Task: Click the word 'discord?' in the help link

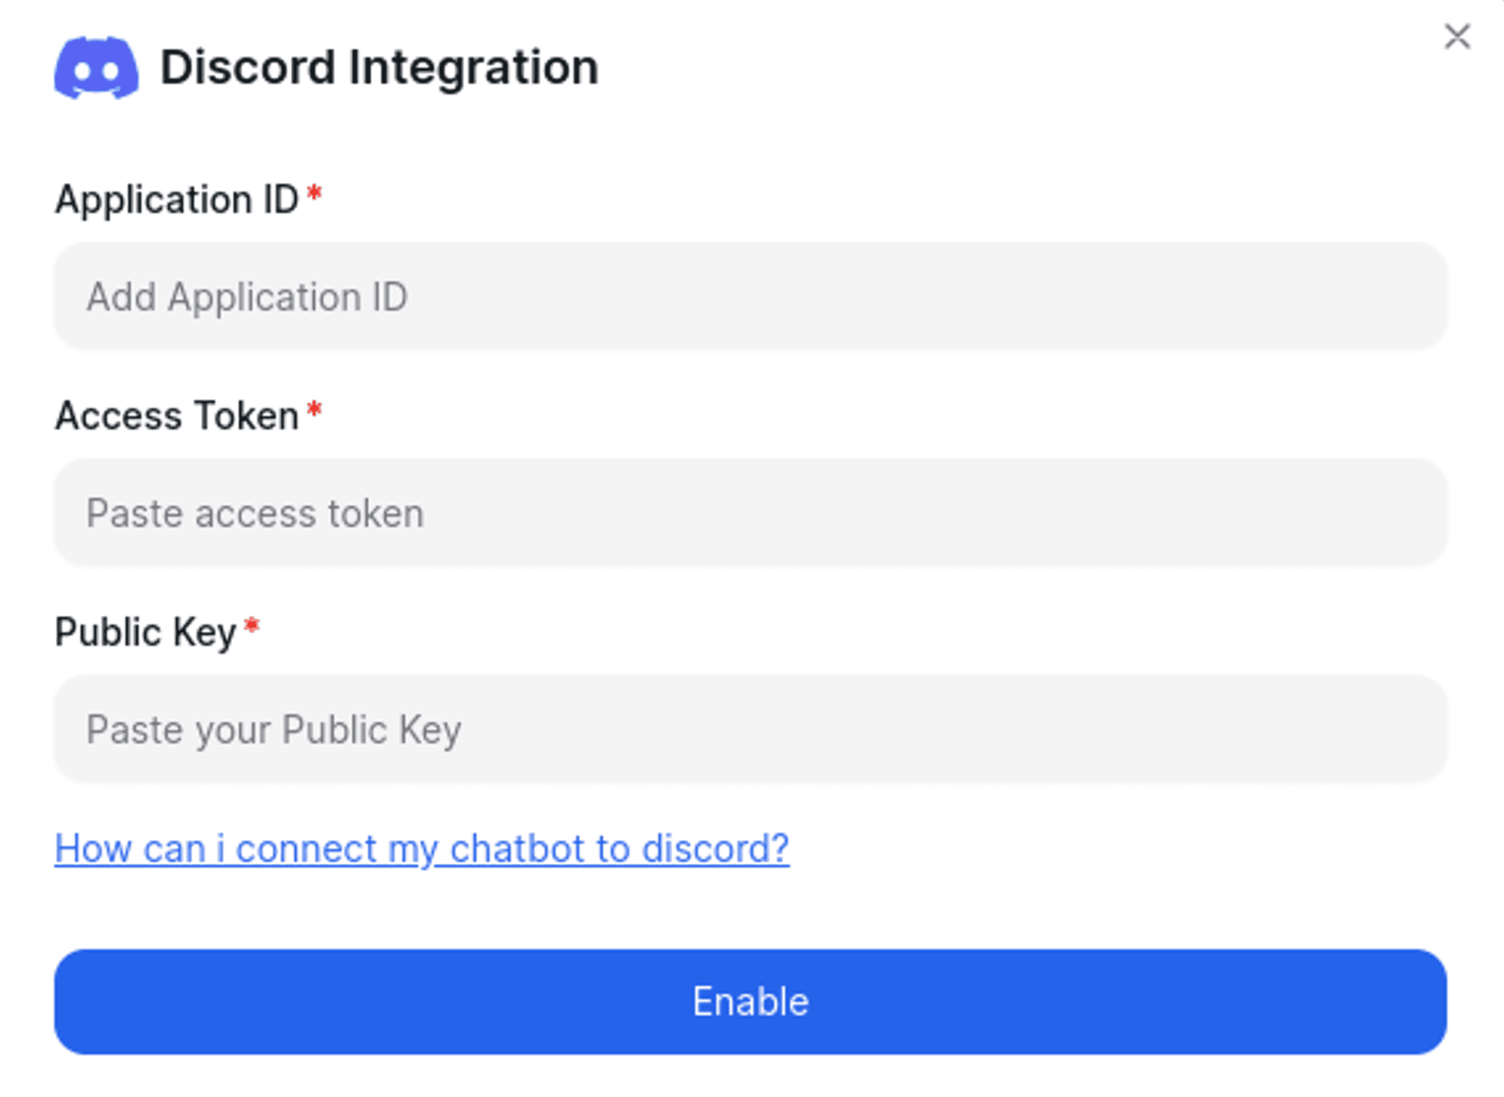Action: tap(715, 848)
